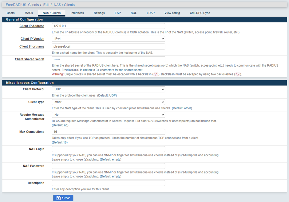Screen dimensions: 289x202
Task: Open the XMLRPC Sync tab
Action: coord(200,13)
